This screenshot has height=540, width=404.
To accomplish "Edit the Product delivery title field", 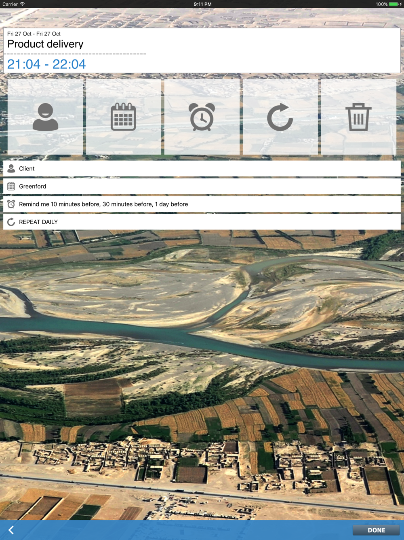I will [45, 44].
